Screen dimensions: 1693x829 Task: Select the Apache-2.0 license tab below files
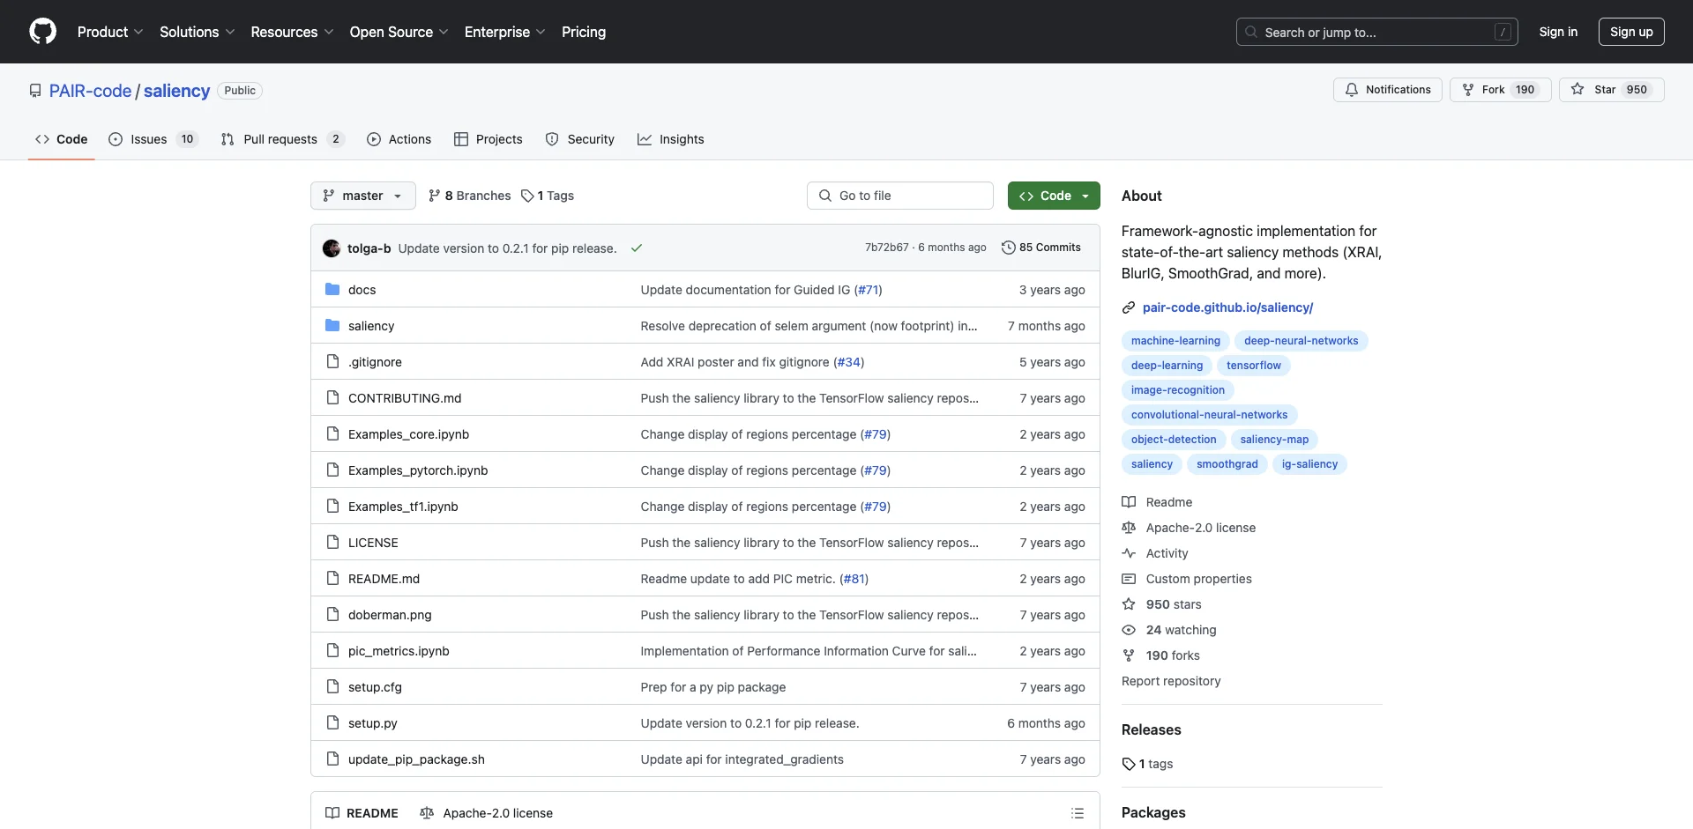[486, 813]
